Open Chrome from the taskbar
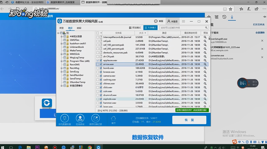 tap(90, 147)
